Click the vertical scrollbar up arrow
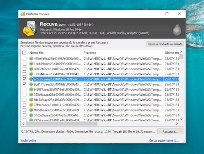Viewport: 204px width, 154px height. 182,52
